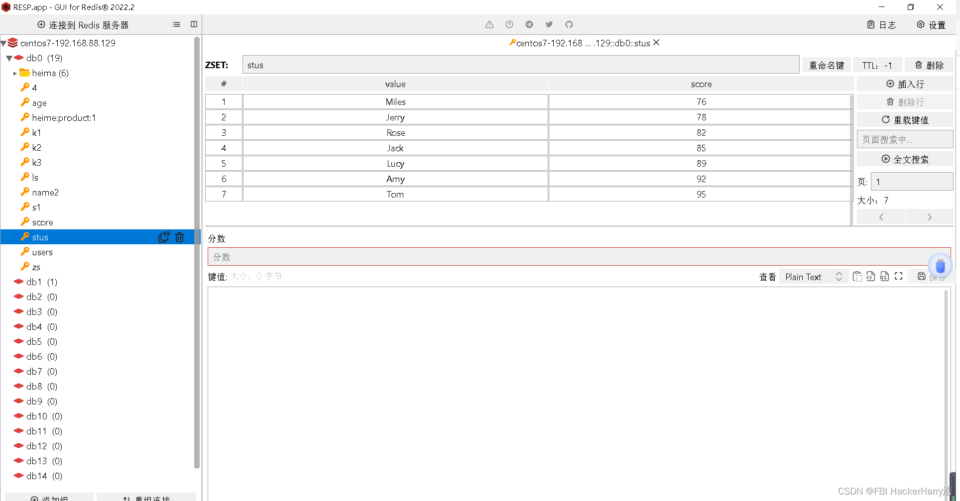Click connect to Redis server button
This screenshot has width=960, height=501.
(x=83, y=25)
